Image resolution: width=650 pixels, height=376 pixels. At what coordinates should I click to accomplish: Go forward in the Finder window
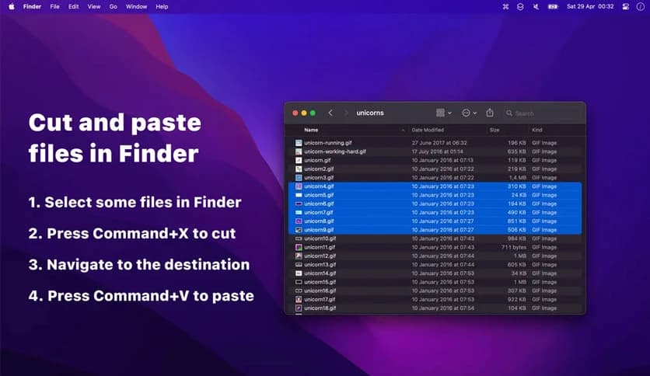point(346,113)
